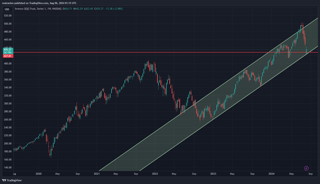This screenshot has height=184, width=320.
Task: Click the 360.00 price axis label
Action: tap(7, 80)
